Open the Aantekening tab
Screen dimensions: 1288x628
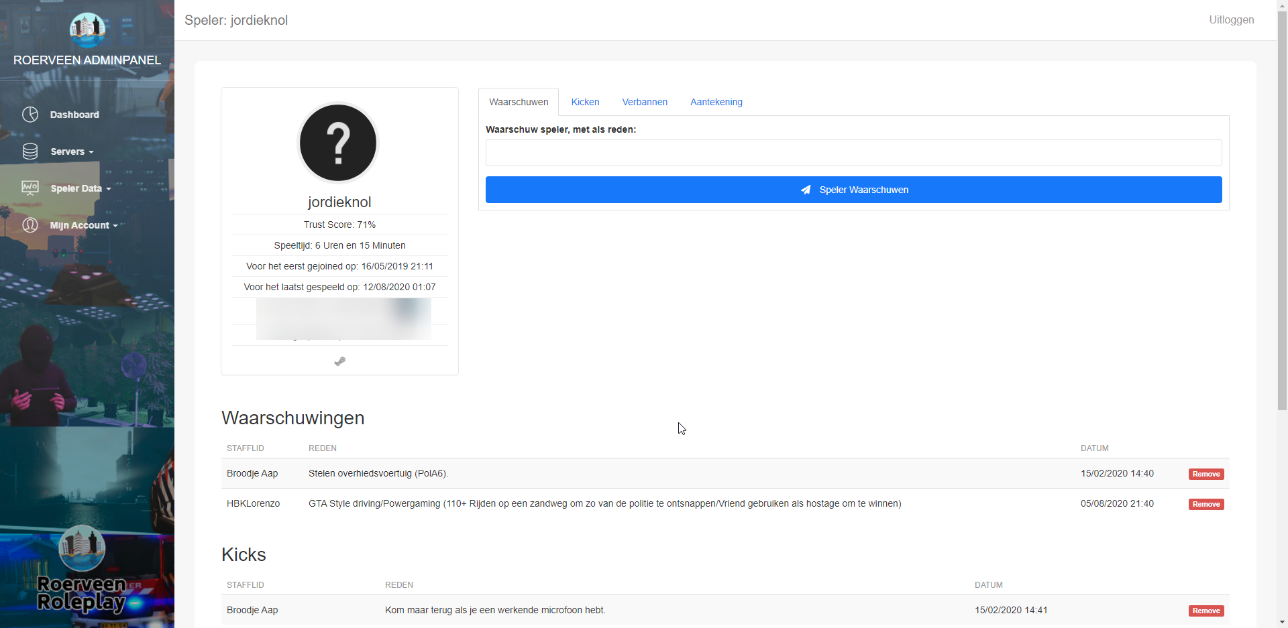point(716,102)
